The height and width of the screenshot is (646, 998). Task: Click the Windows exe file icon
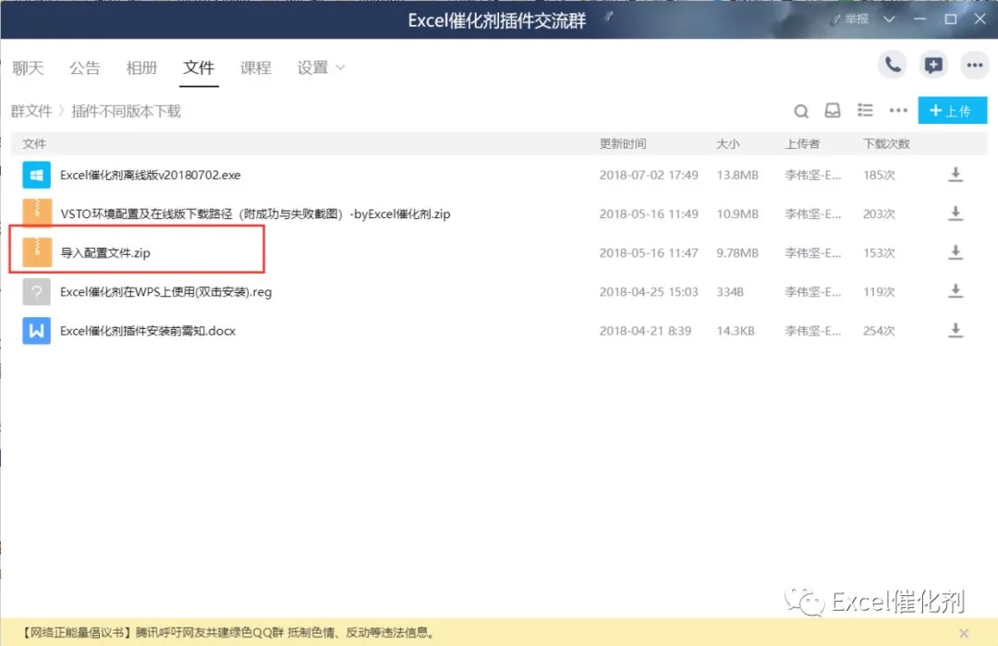36,175
